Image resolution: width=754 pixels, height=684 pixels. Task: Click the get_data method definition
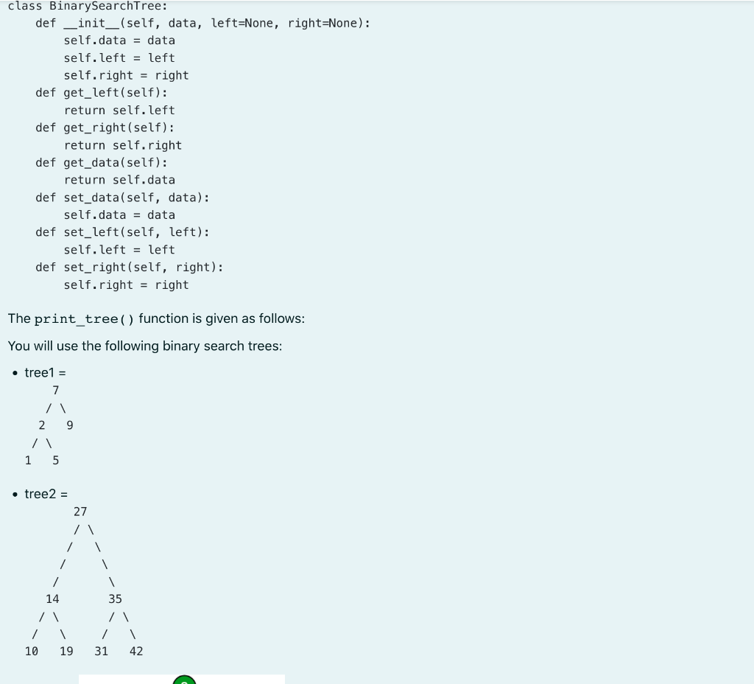(x=102, y=162)
